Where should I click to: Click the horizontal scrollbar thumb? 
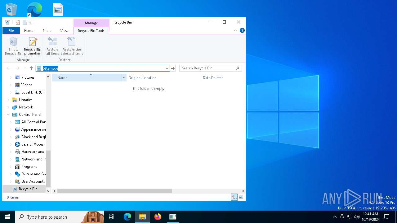click(x=115, y=191)
